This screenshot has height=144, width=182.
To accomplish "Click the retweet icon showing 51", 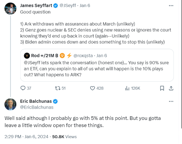I will tap(58, 88).
